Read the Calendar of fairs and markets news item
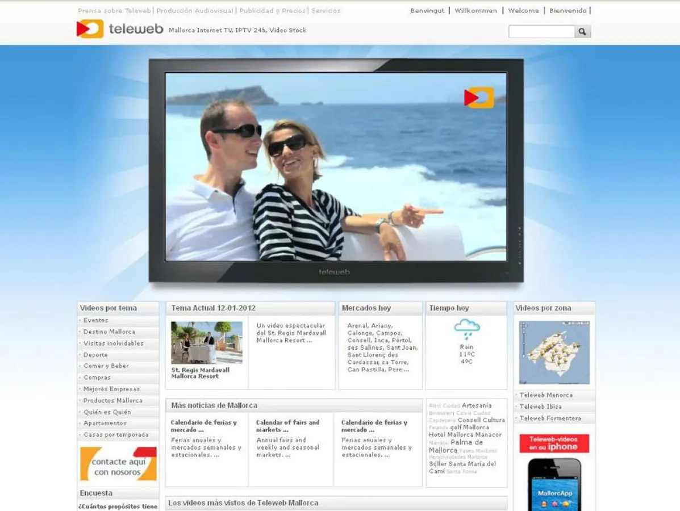 click(288, 425)
